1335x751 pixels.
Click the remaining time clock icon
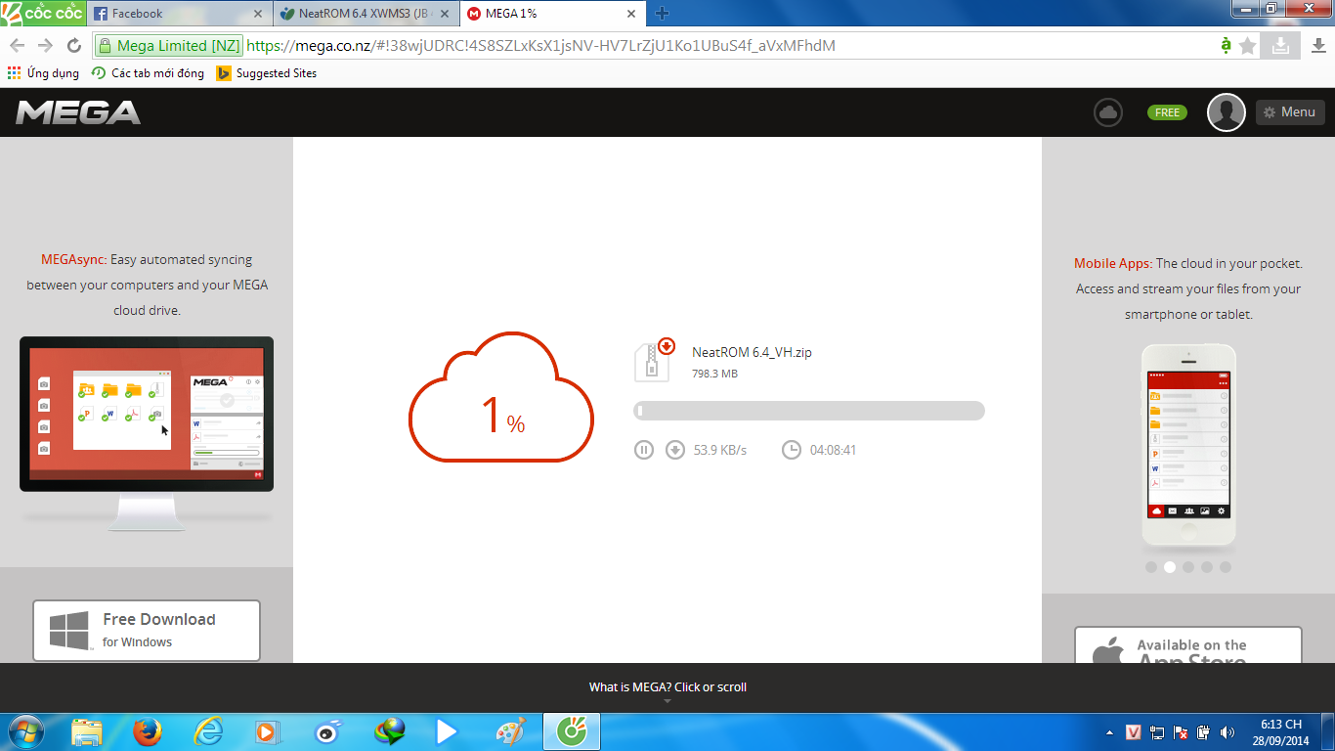(x=792, y=450)
